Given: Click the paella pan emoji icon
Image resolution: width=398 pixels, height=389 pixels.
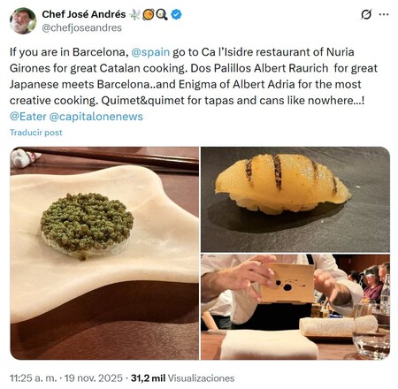Looking at the screenshot, I should click(x=149, y=14).
